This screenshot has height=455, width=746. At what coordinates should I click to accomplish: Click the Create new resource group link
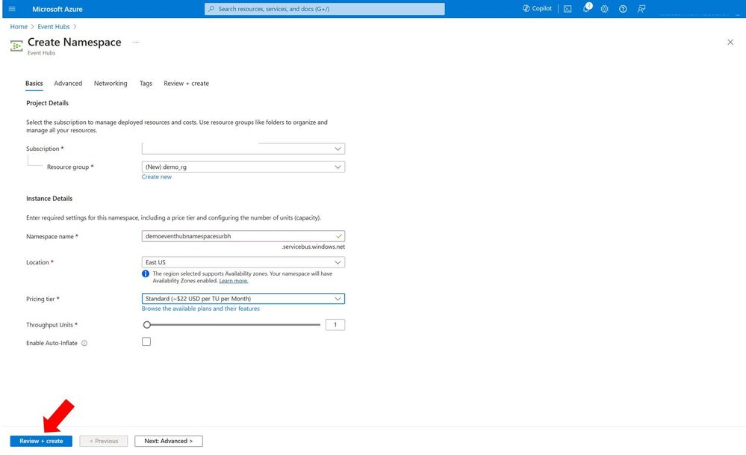tap(157, 176)
